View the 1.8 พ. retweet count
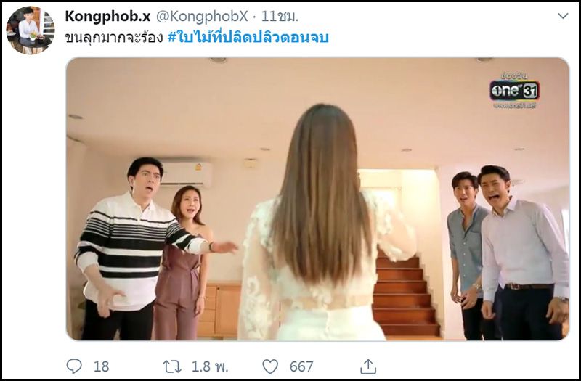Image resolution: width=581 pixels, height=381 pixels. coord(210,366)
